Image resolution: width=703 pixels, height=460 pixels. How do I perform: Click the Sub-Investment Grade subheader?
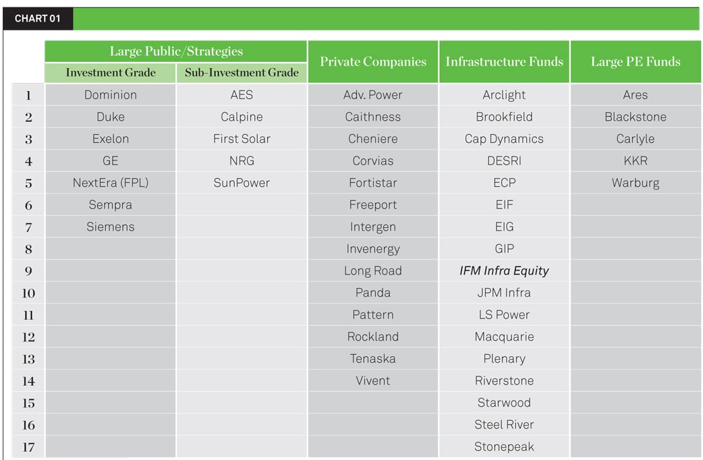[242, 73]
